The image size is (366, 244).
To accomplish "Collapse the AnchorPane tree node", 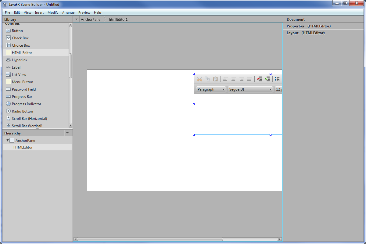I will [8, 140].
